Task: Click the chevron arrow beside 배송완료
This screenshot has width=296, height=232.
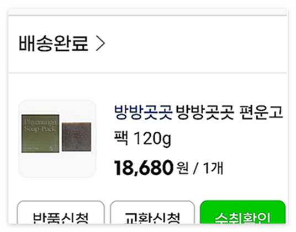Action: click(x=101, y=44)
